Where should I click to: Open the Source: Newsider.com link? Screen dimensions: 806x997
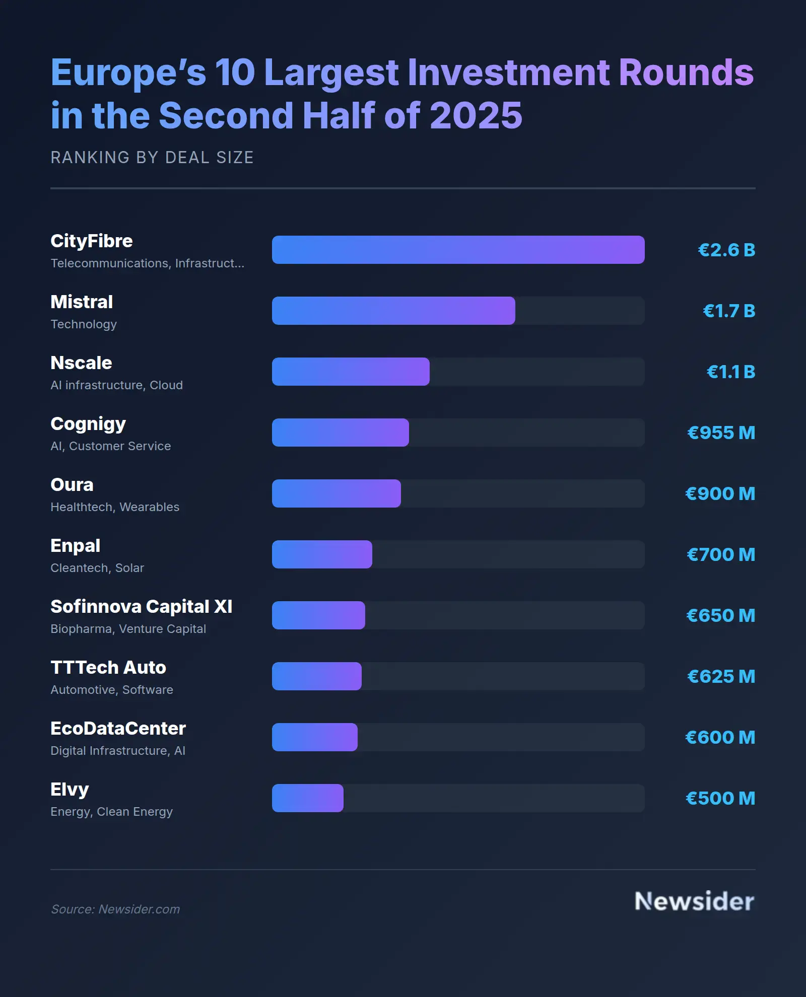click(115, 909)
